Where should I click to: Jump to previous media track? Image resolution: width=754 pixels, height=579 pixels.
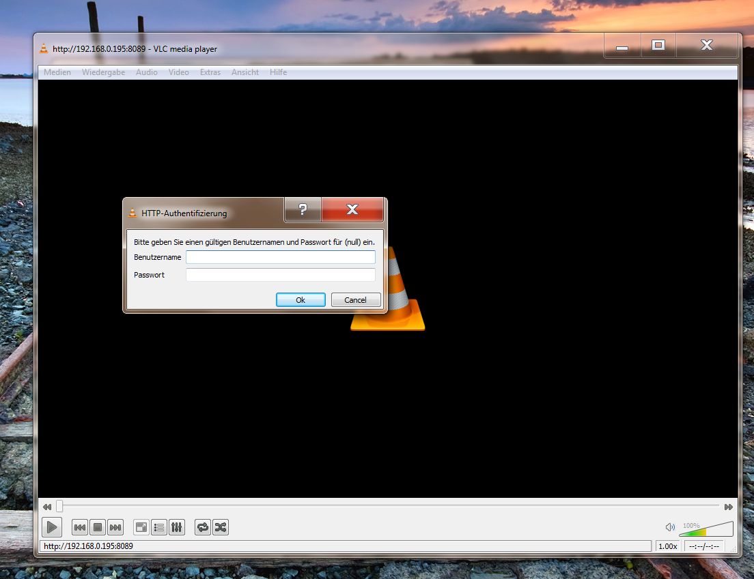80,527
